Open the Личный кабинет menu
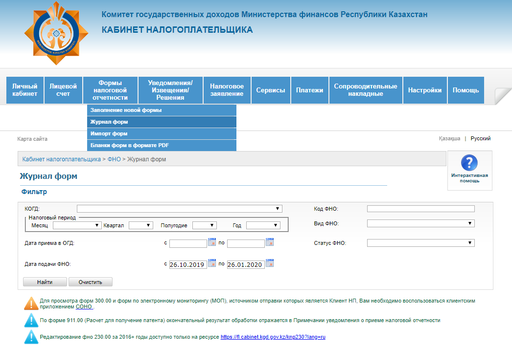 [25, 90]
